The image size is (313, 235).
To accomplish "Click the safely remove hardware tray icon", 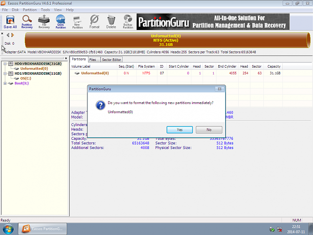I will pos(272,230).
